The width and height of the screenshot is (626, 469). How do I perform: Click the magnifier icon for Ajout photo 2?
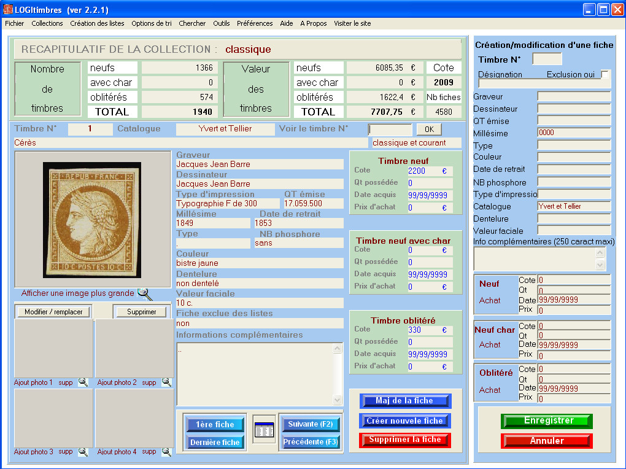pyautogui.click(x=166, y=382)
